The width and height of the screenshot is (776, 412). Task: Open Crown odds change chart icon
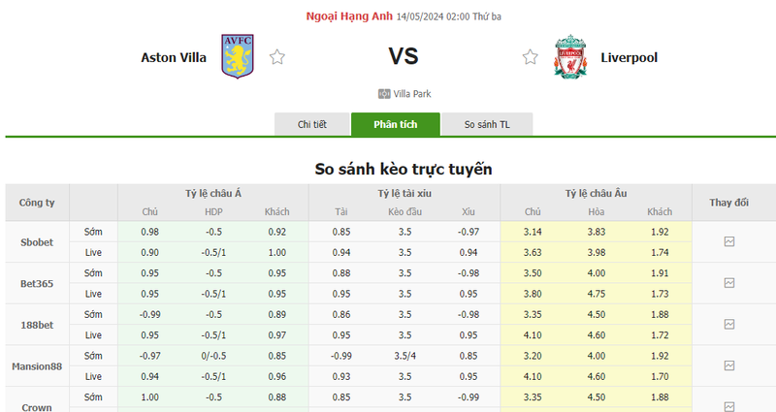point(729,406)
